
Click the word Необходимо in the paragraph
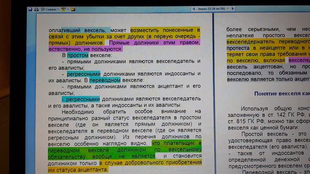click(78, 112)
